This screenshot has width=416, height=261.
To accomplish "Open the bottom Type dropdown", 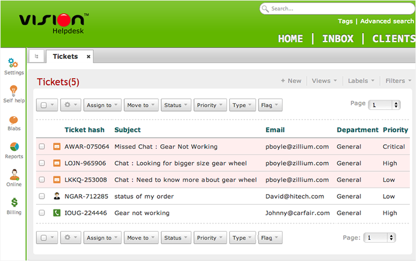I will pyautogui.click(x=242, y=237).
